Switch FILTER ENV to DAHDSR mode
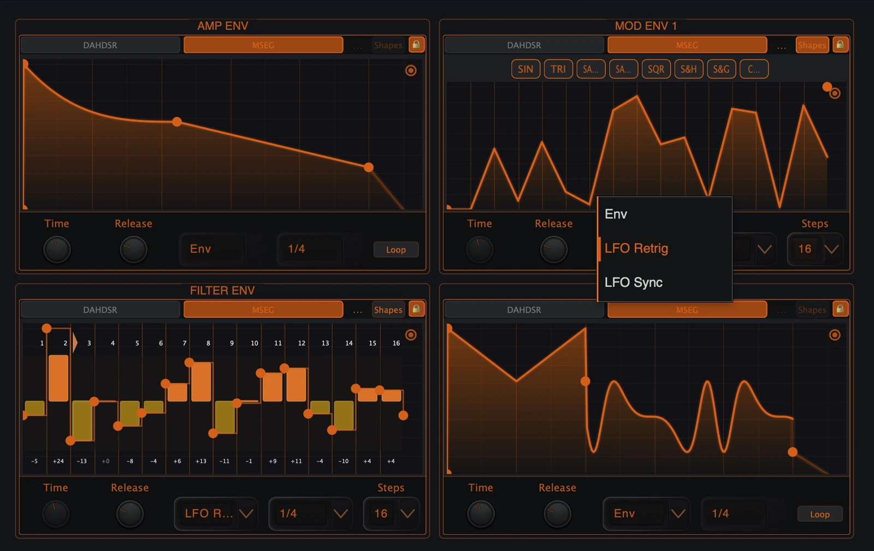 (x=100, y=310)
